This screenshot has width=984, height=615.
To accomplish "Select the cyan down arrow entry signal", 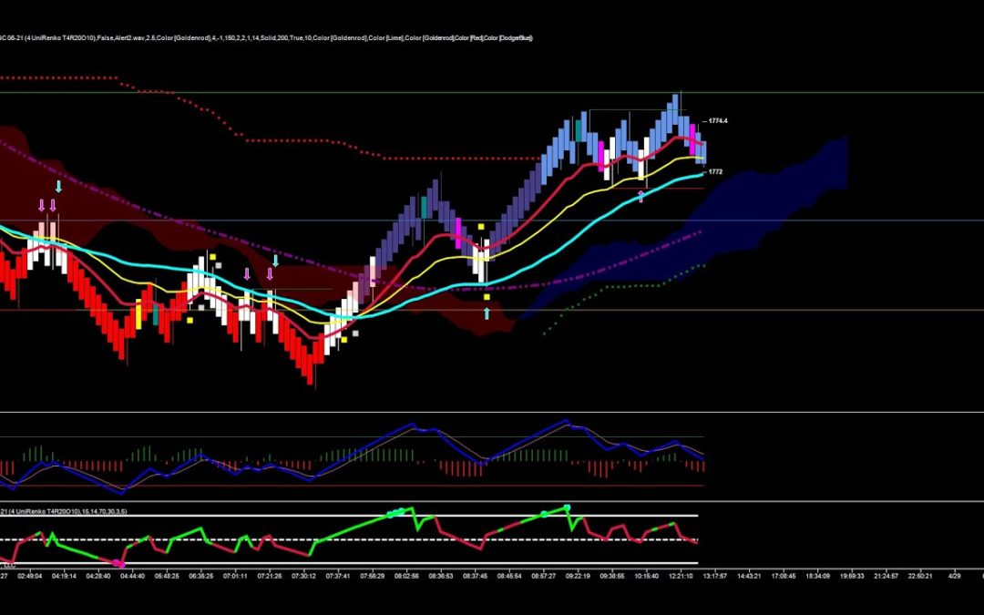I will point(59,185).
